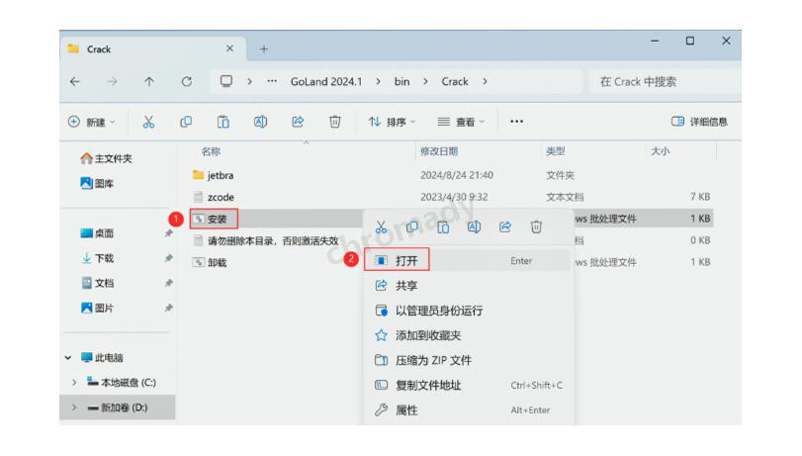This screenshot has height=456, width=802.
Task: Open 图库 in the sidebar
Action: [97, 183]
